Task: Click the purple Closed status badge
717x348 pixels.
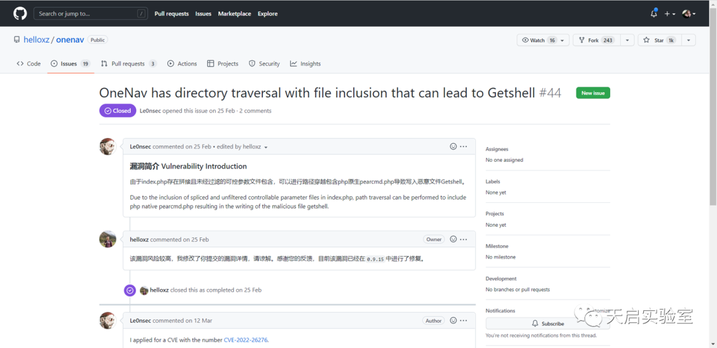Action: pos(118,111)
